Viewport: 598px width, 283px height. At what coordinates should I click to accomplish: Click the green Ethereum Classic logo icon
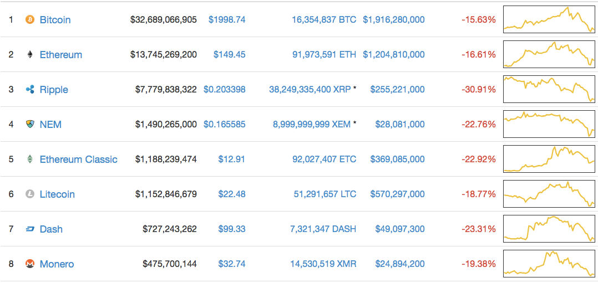pyautogui.click(x=30, y=159)
